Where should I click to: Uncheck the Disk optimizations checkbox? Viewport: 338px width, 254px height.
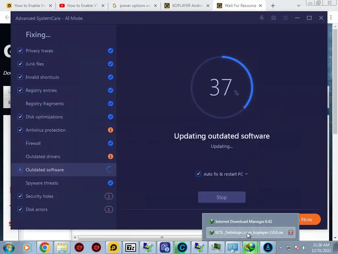coord(20,117)
